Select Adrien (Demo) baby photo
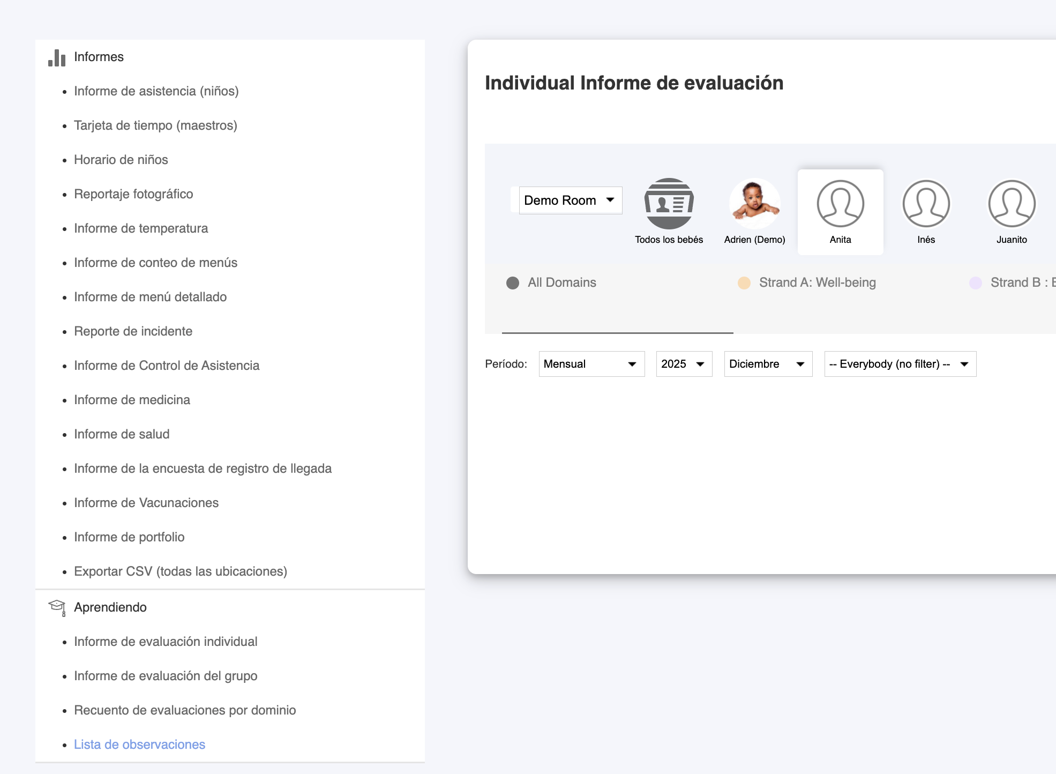The height and width of the screenshot is (774, 1056). (754, 204)
